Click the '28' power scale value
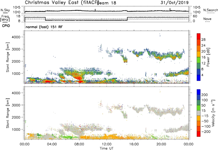Image resolution: width=218 pixels, height=150 pixels. coord(203,40)
